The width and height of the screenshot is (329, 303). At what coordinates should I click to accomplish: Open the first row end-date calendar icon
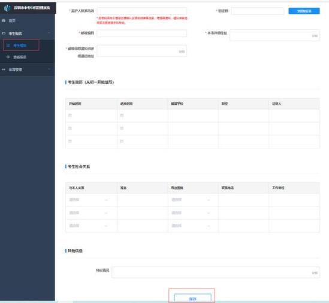(x=122, y=116)
